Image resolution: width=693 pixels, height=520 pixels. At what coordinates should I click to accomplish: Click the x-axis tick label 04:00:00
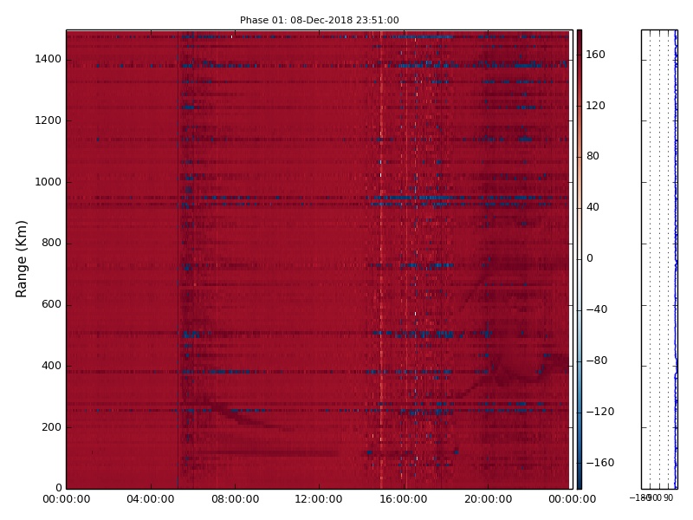(150, 500)
